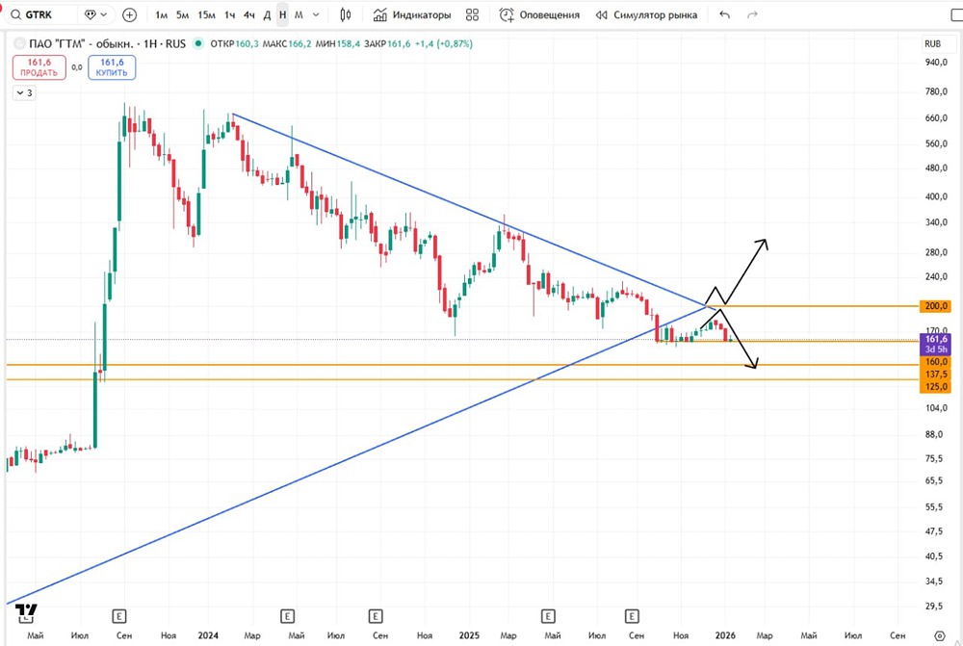Click the 0,0 spread value between buttons
The height and width of the screenshot is (646, 963).
(77, 67)
